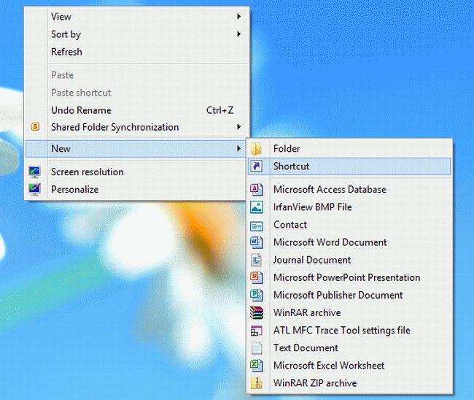Click the Contact card icon
The height and width of the screenshot is (400, 474).
(257, 226)
